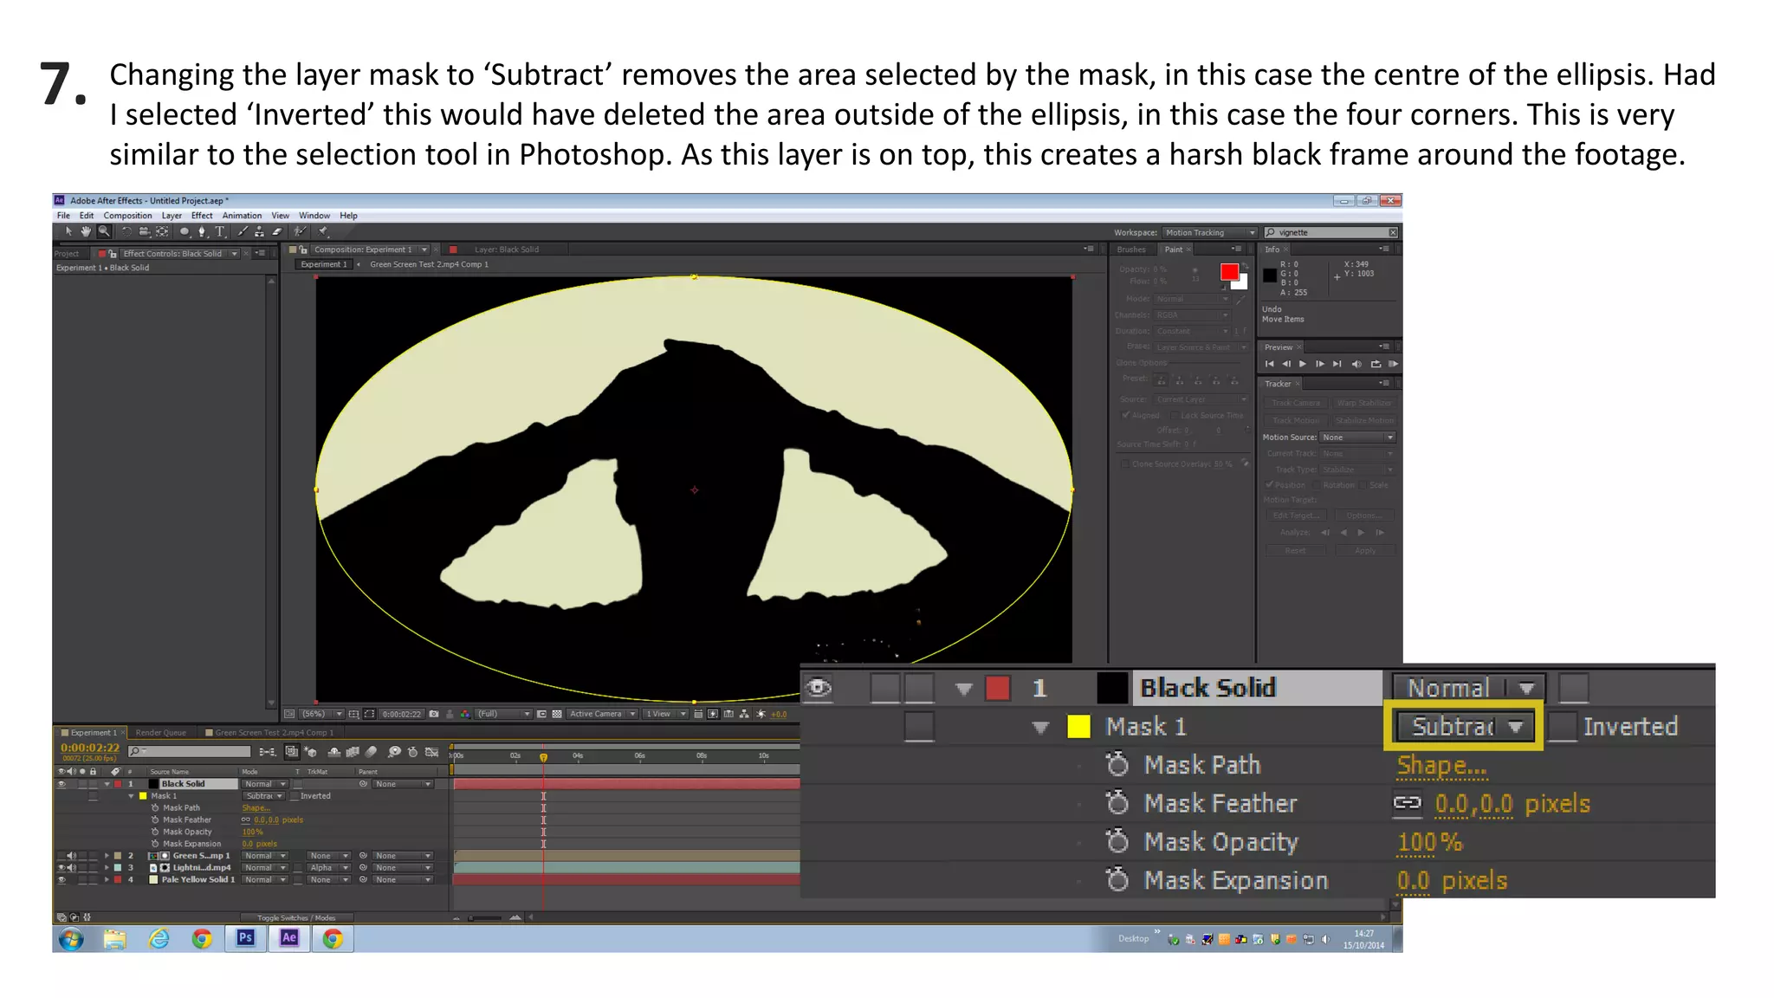Open the viewer magnification (56%) dropdown
This screenshot has height=998, width=1774.
click(321, 714)
